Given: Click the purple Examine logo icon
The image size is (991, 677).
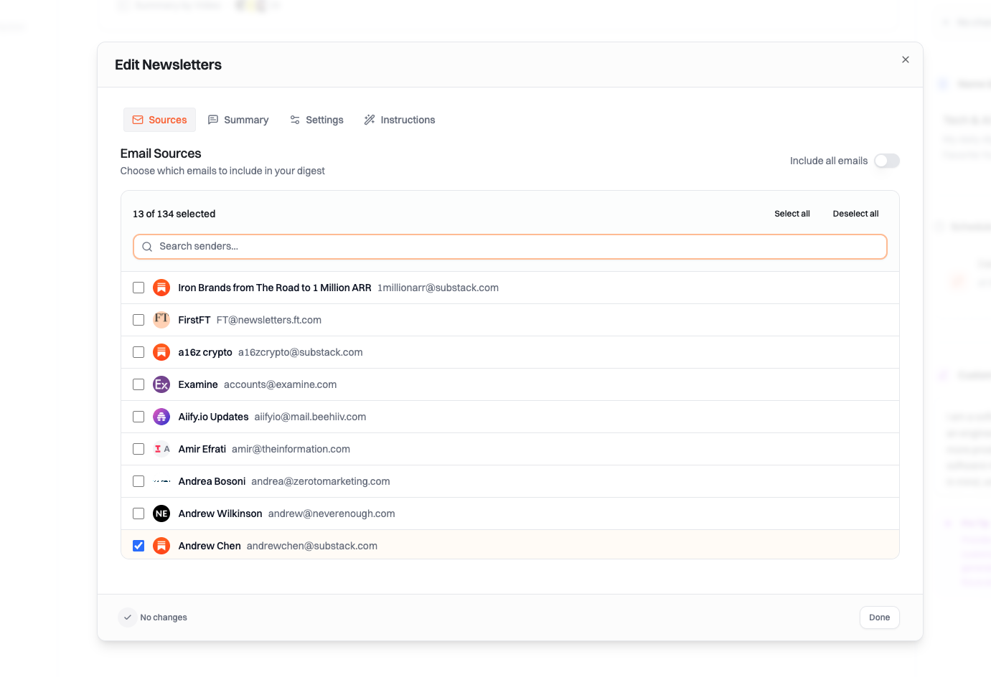Looking at the screenshot, I should (161, 384).
